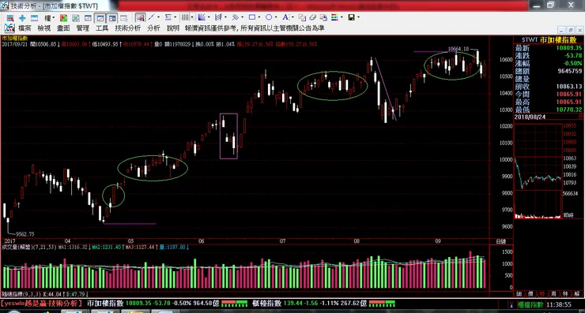Select the trend line drawing tool
The image size is (585, 313).
(151, 17)
